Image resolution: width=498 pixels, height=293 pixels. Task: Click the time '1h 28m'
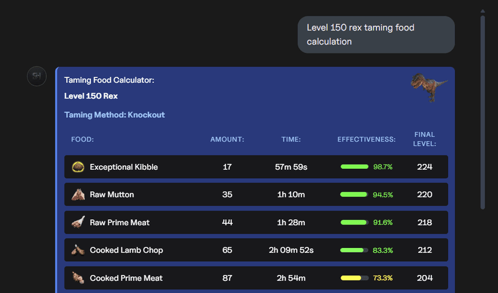[x=291, y=223]
